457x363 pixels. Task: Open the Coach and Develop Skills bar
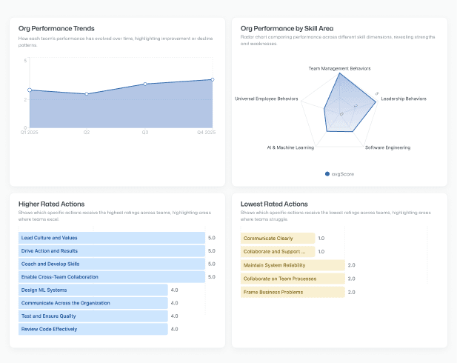click(x=111, y=264)
